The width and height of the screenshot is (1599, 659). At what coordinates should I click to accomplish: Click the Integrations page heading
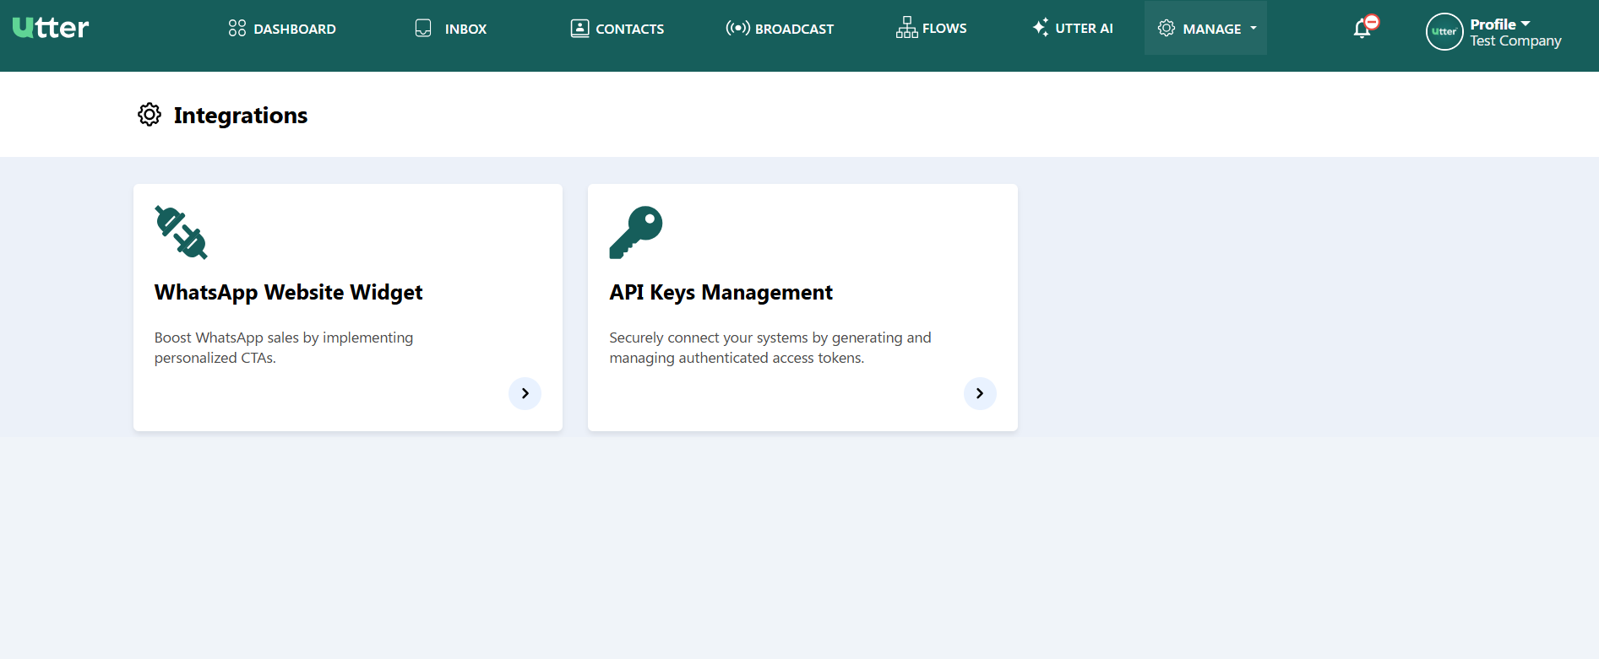pos(241,116)
